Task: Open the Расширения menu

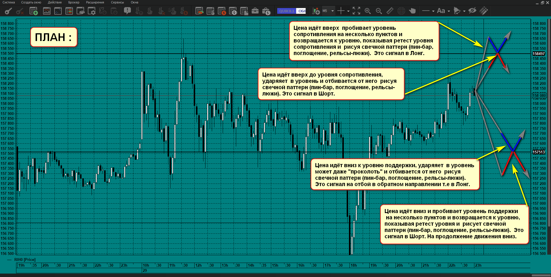Action: point(95,2)
